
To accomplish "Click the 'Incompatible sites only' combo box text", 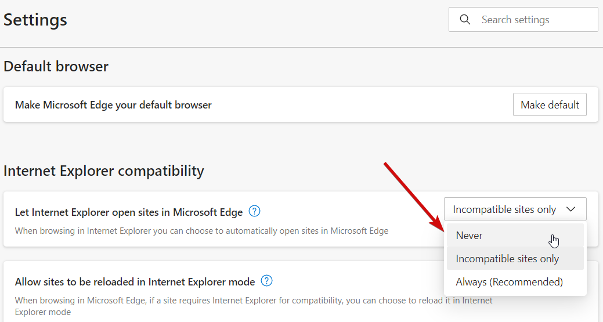I will pyautogui.click(x=504, y=209).
